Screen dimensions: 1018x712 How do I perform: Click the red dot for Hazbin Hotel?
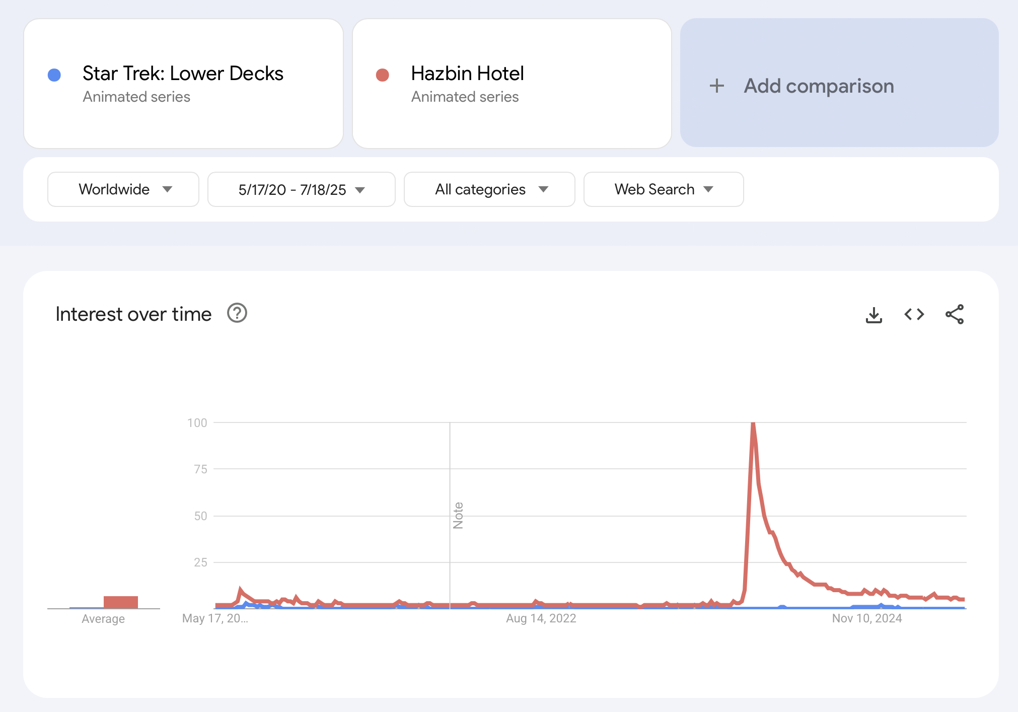click(383, 75)
